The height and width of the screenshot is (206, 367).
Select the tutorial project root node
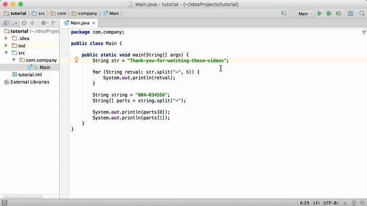30,31
